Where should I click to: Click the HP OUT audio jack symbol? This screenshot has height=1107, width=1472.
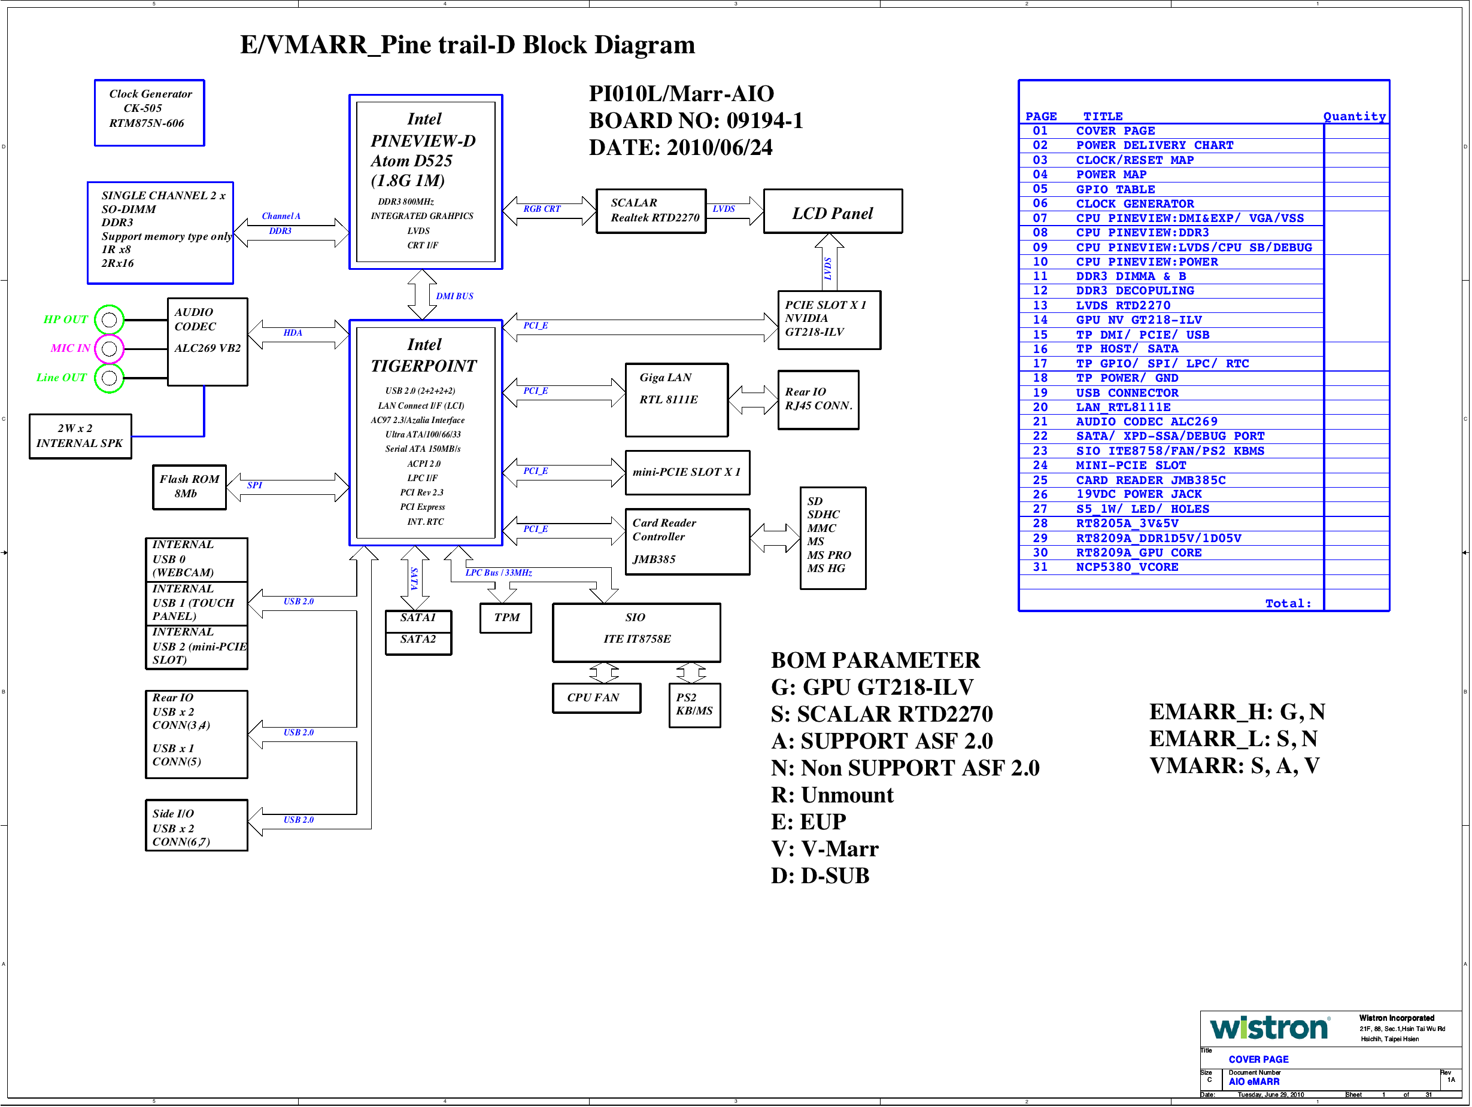[x=109, y=320]
